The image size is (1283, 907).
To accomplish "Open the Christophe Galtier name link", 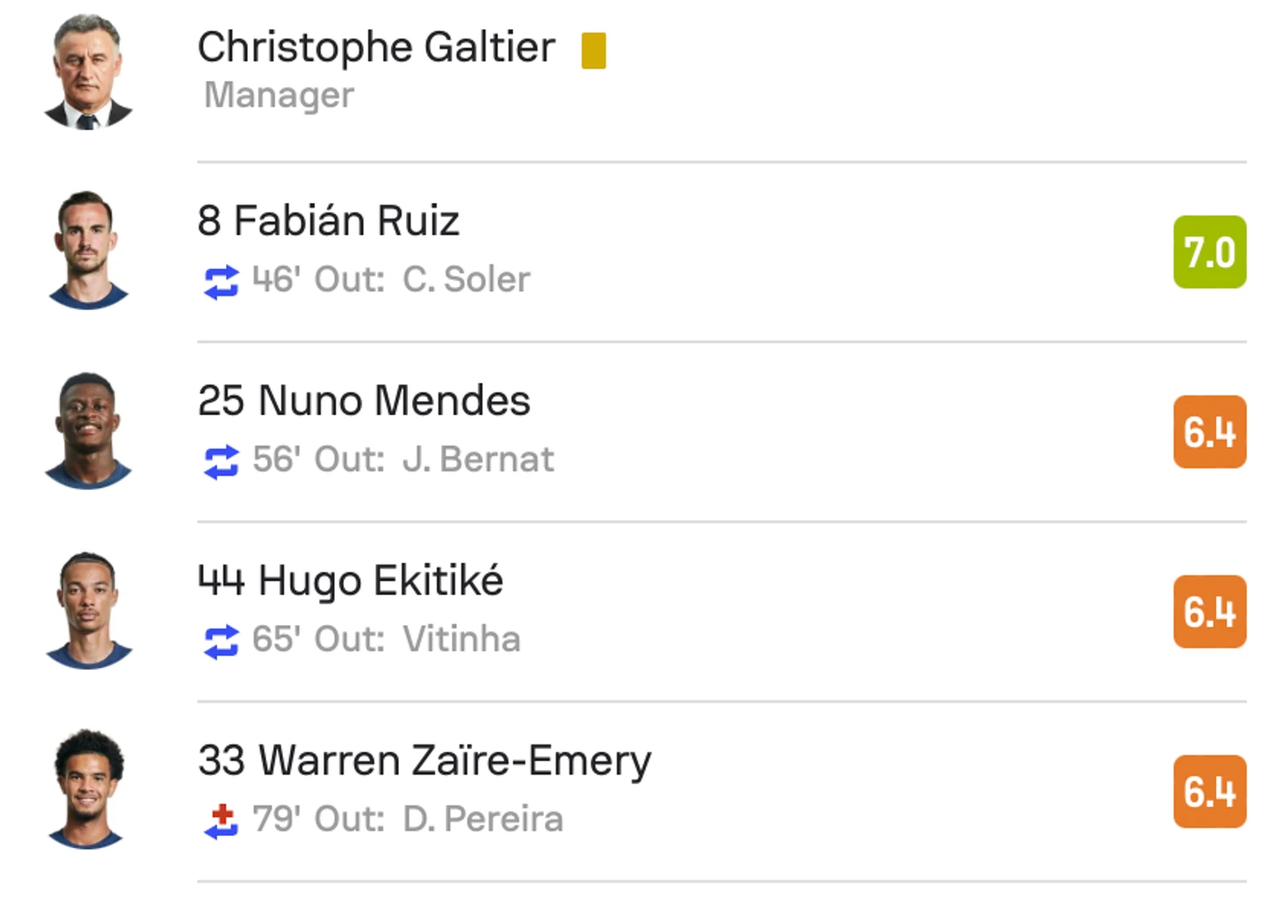I will pos(376,47).
